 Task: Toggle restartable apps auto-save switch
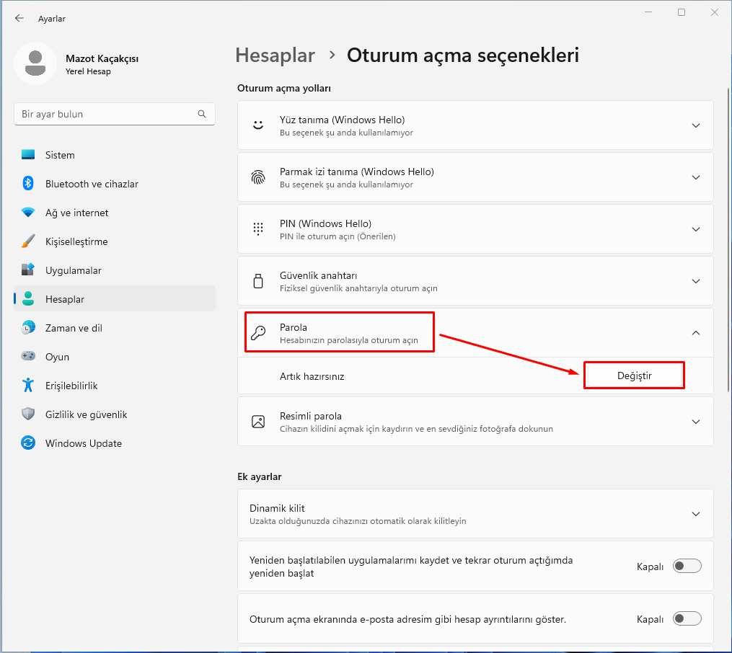(687, 567)
